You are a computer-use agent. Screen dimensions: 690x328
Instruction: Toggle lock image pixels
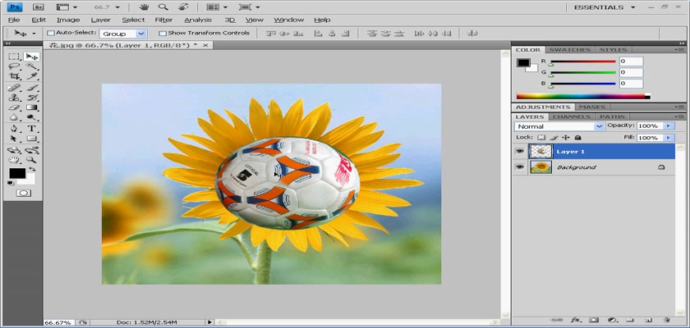(554, 138)
